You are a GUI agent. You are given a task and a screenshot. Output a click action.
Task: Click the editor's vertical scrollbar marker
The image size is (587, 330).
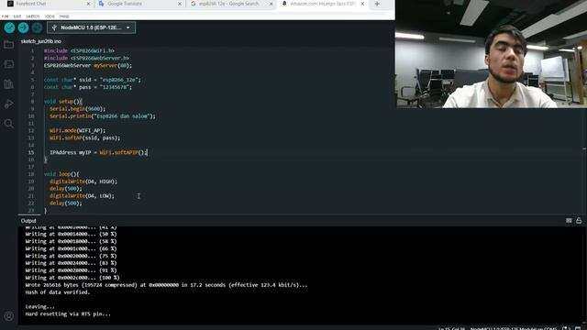pyautogui.click(x=584, y=148)
